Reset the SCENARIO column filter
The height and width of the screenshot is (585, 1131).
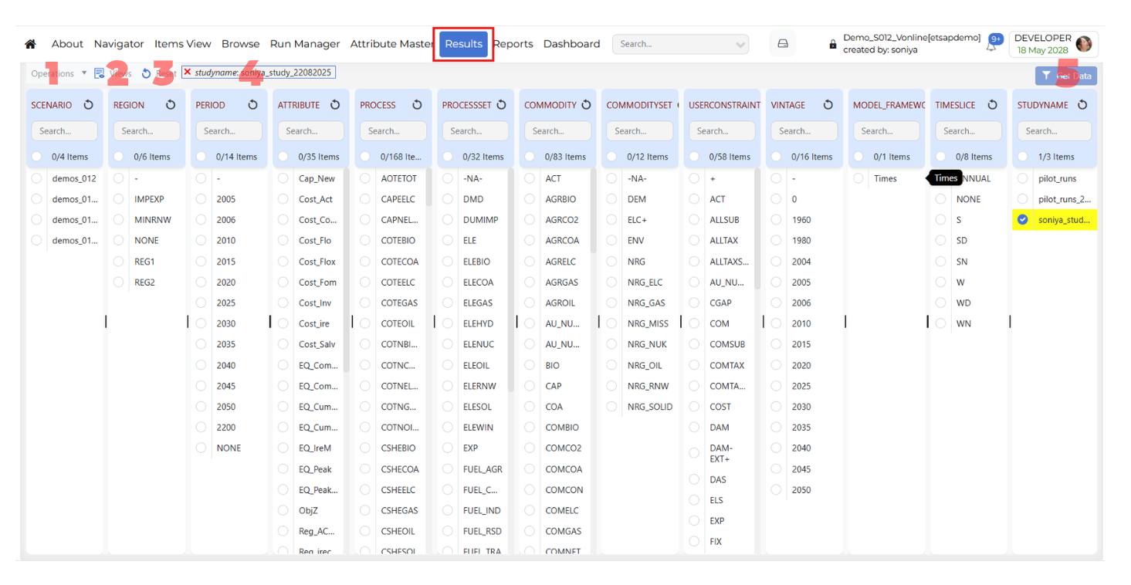[x=88, y=105]
